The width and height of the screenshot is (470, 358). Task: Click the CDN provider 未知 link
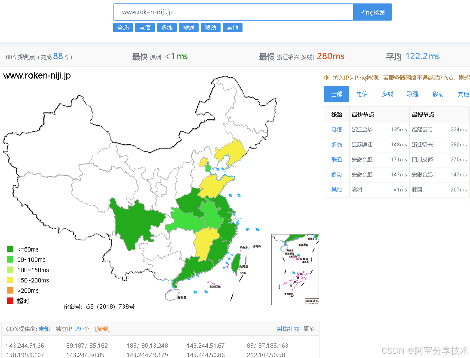point(44,329)
